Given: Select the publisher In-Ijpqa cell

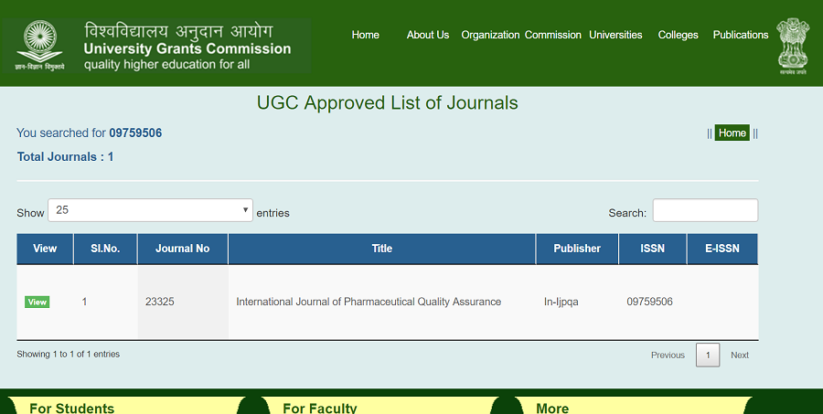Looking at the screenshot, I should pos(577,303).
